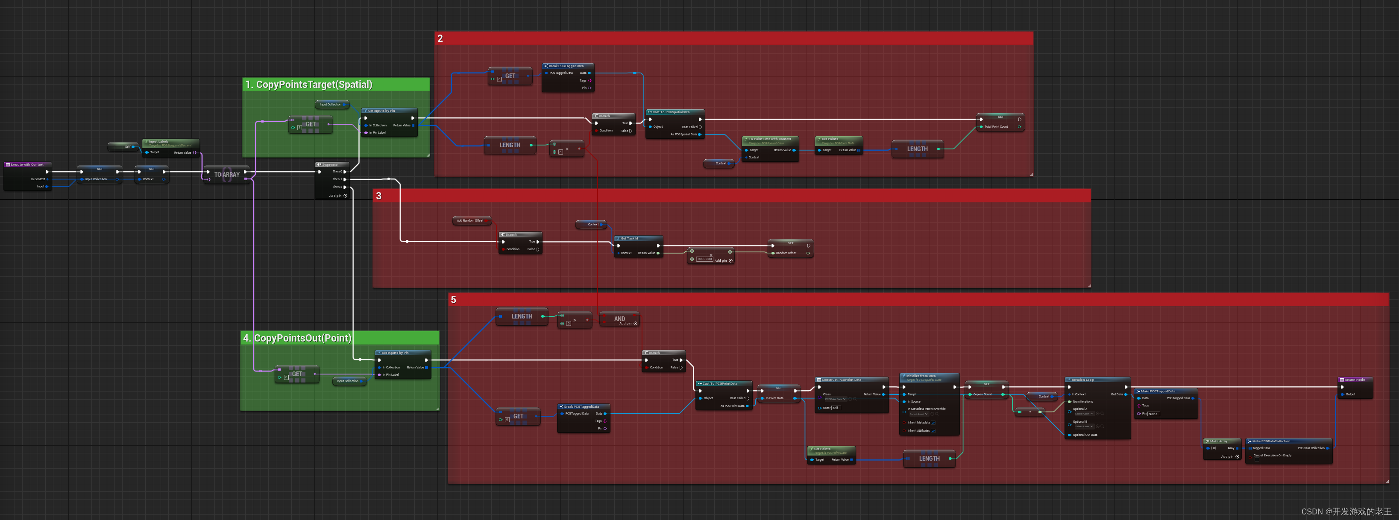Click the Execute with Context event icon
Screen dimensions: 1399x520
click(8, 164)
